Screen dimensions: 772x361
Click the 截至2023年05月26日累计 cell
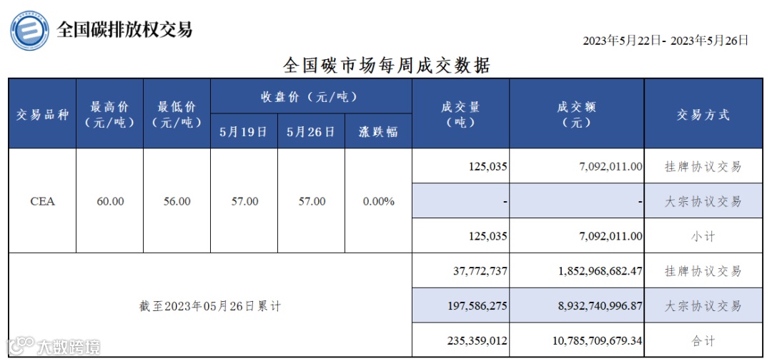(210, 307)
